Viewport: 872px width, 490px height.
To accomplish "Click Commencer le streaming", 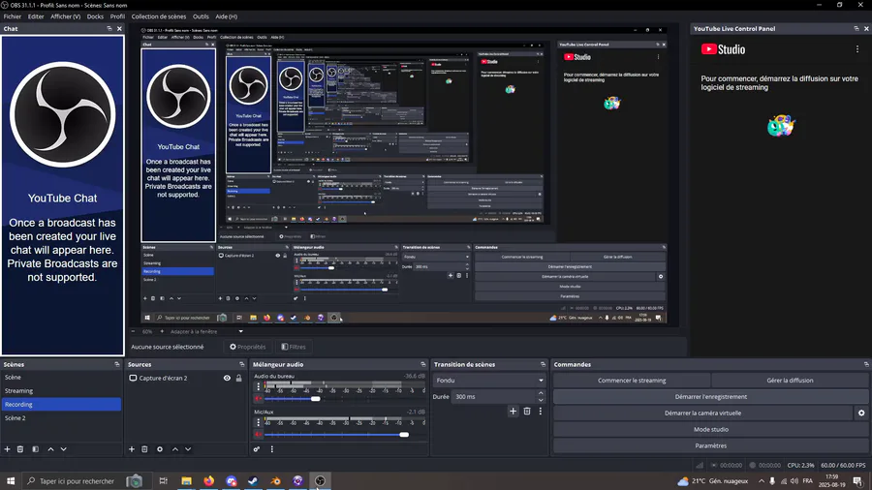I will 632,381.
